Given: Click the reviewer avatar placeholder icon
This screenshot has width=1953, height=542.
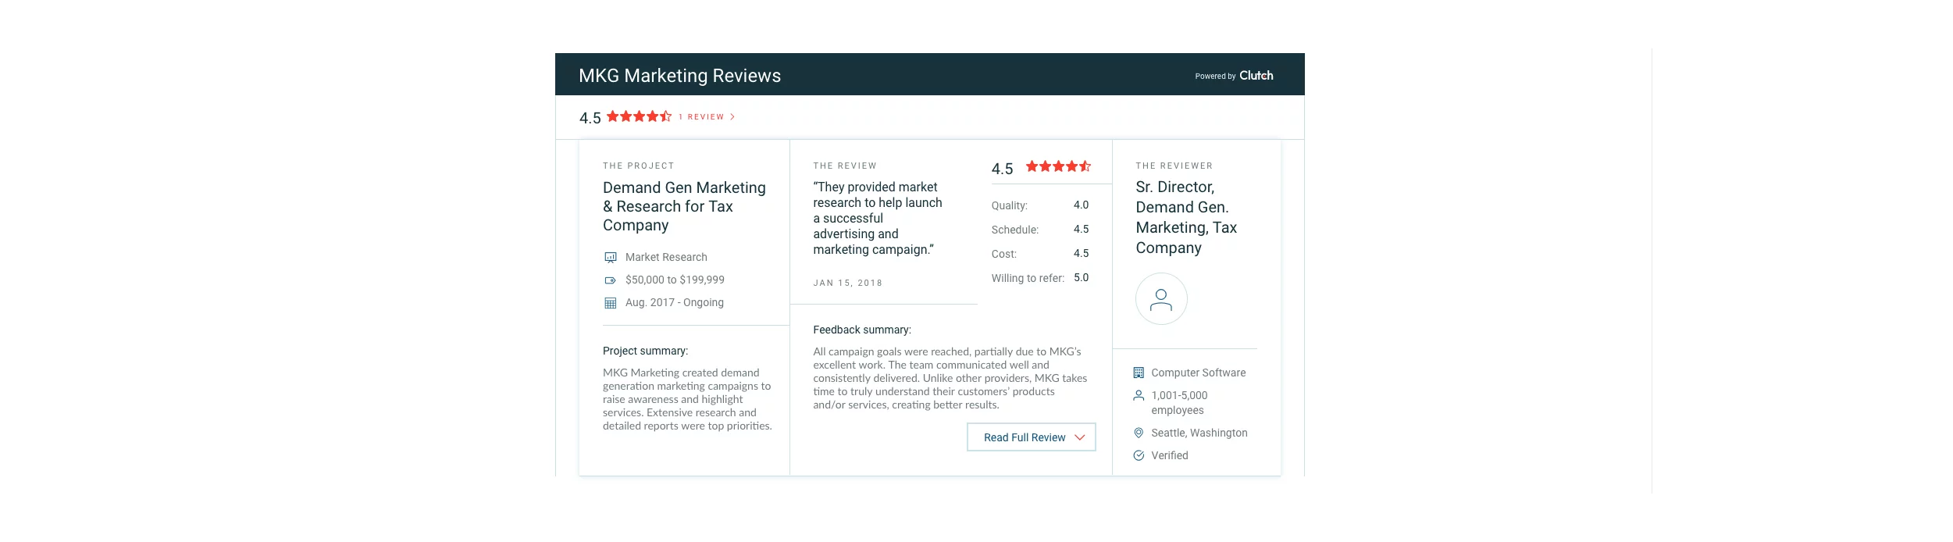Looking at the screenshot, I should tap(1161, 299).
